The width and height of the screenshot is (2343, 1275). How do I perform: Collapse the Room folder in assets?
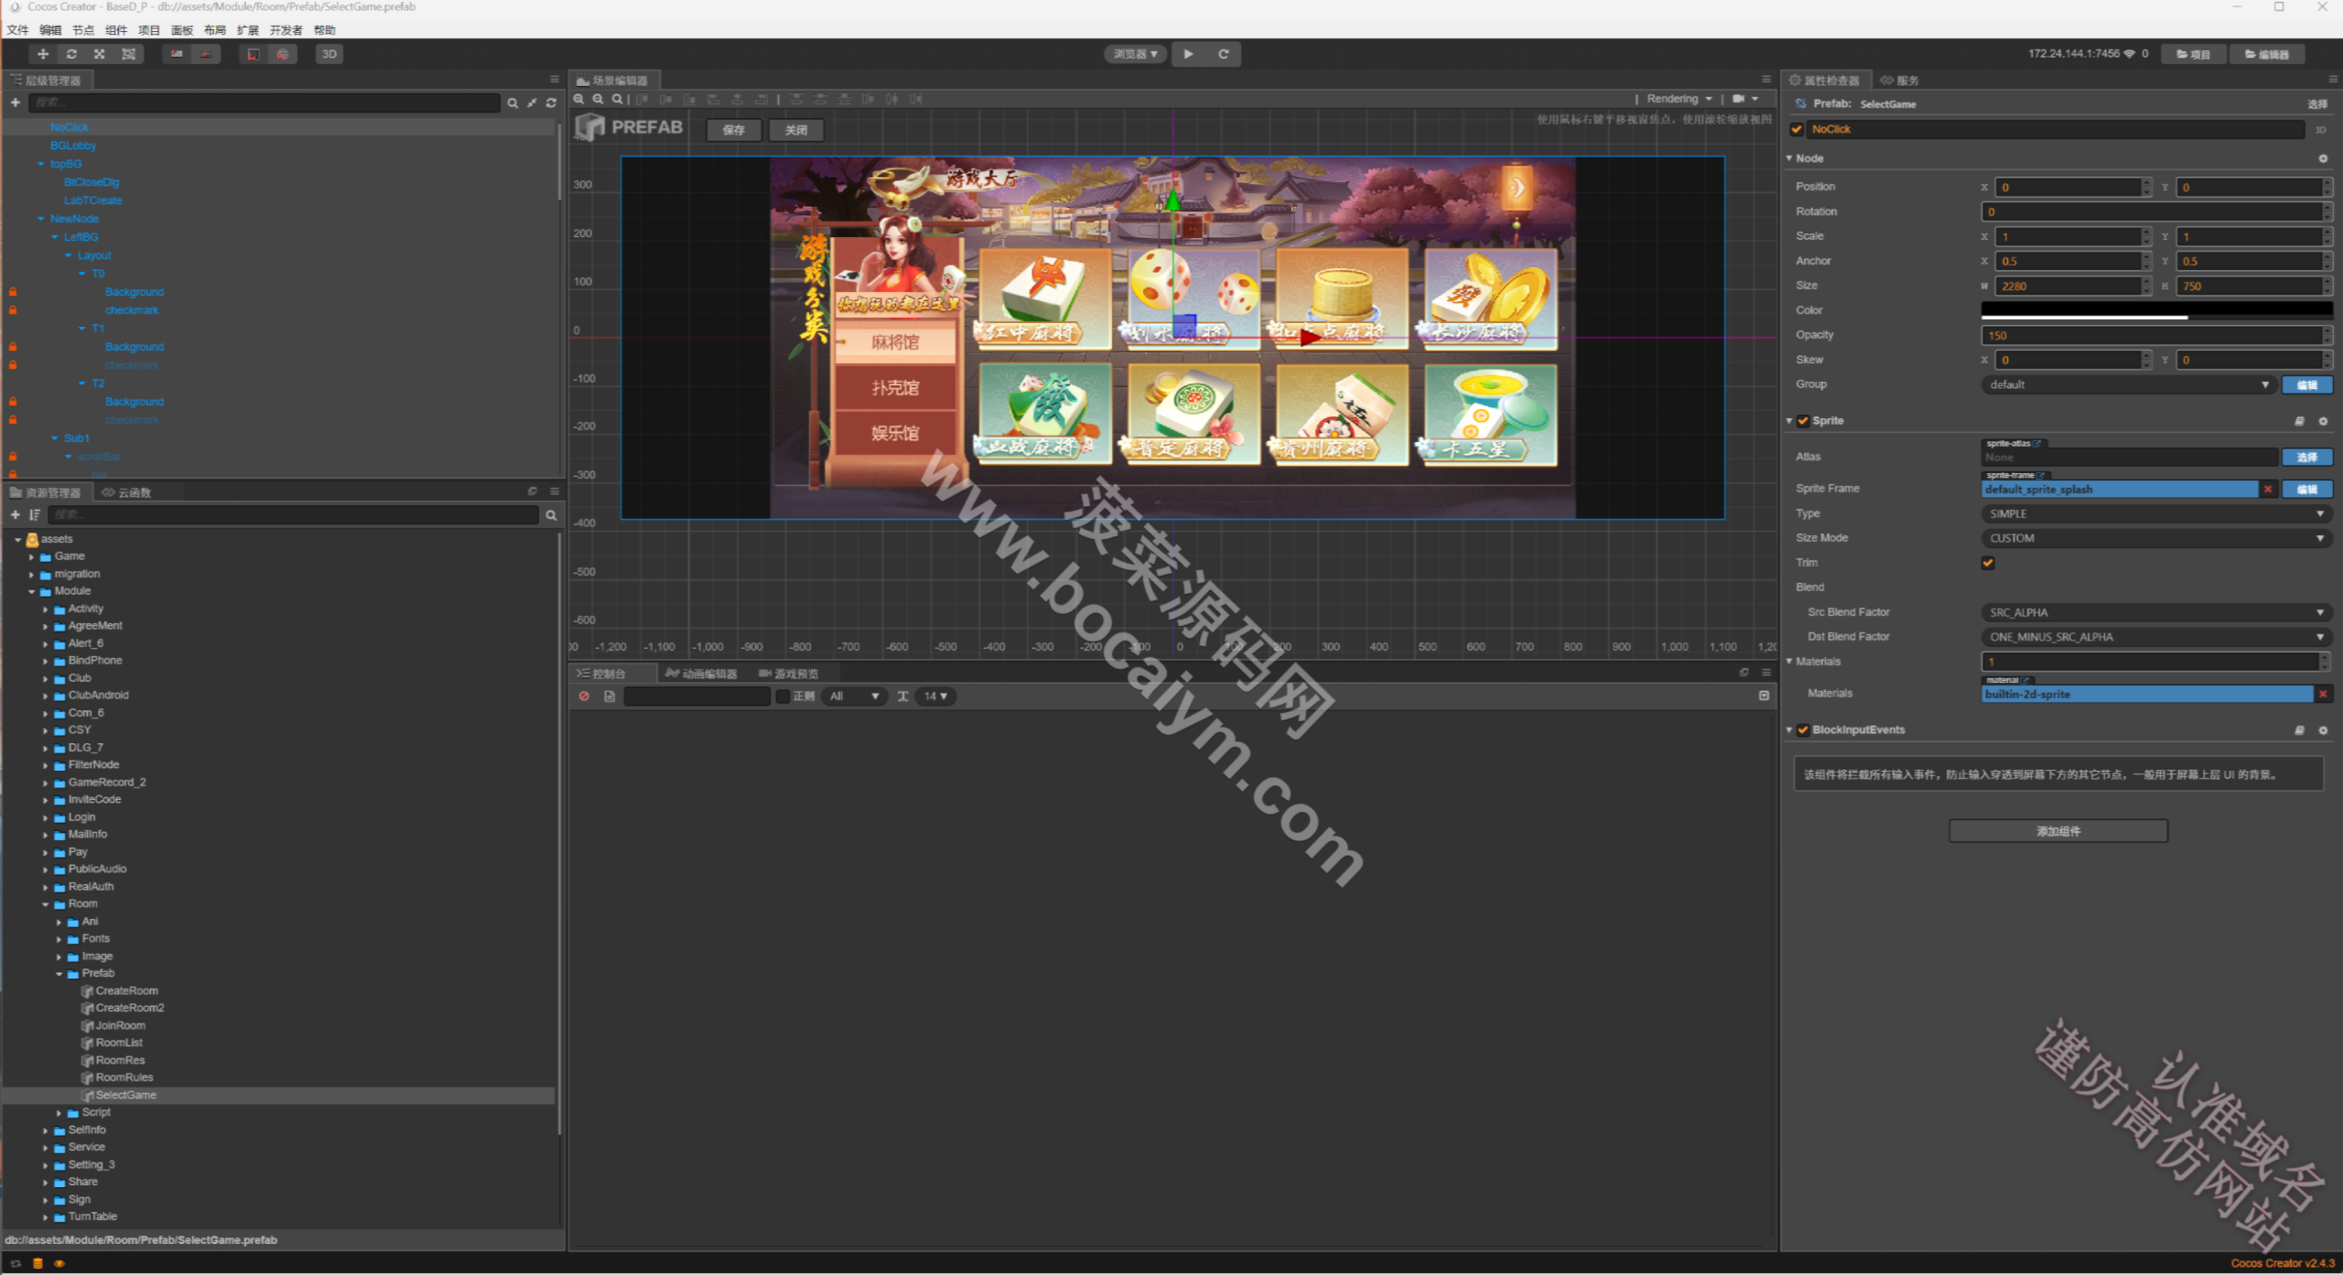tap(45, 904)
